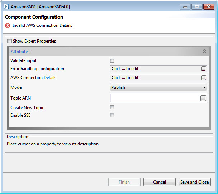Viewport: 218px width, 194px height.
Task: Check the Create New Topic box
Action: 112,107
